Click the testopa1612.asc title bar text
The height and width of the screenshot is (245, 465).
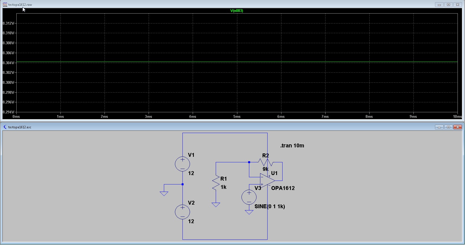point(20,127)
